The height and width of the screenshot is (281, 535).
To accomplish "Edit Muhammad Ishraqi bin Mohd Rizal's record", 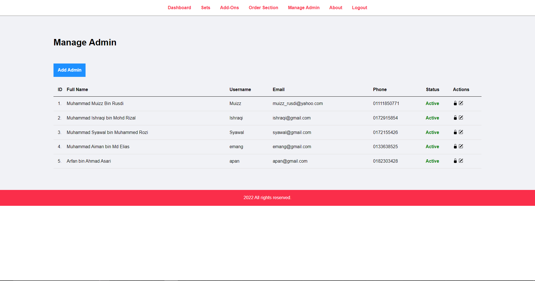I will [x=461, y=118].
